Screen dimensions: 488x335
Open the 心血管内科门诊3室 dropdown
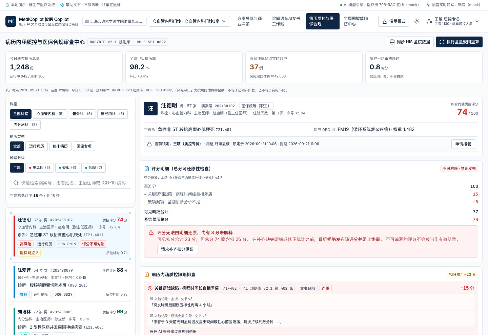pyautogui.click(x=189, y=21)
